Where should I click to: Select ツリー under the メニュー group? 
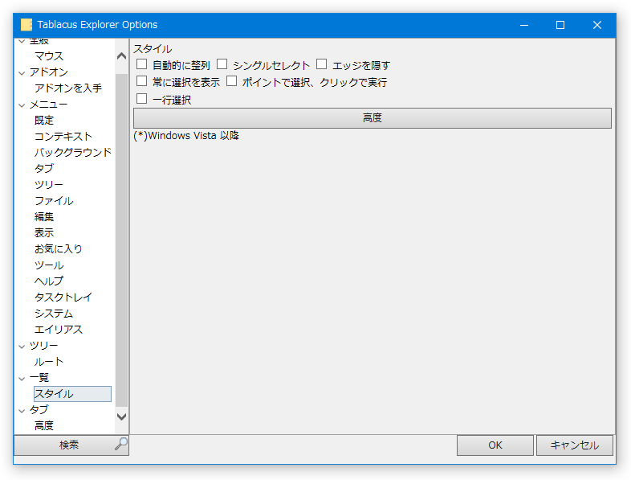(49, 185)
